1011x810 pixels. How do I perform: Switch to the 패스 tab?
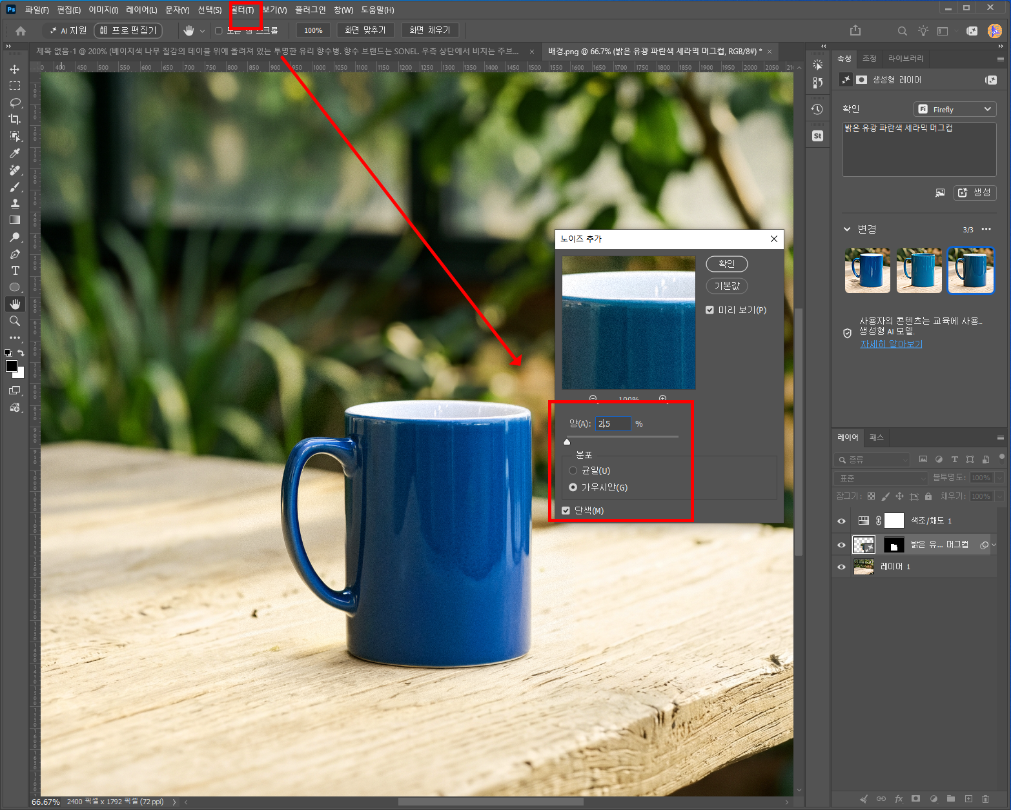[876, 438]
